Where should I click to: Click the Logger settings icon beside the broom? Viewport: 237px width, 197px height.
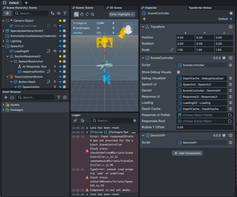pos(83,121)
